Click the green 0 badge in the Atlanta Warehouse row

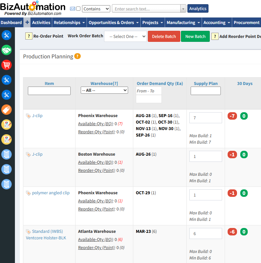[x=244, y=232]
